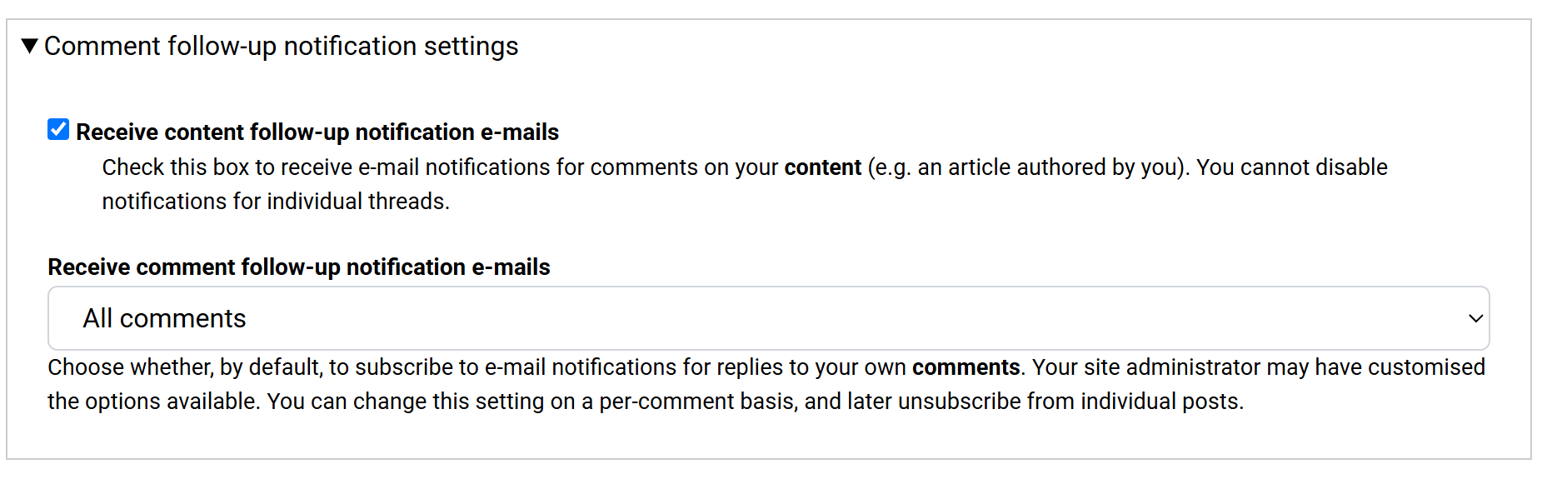The width and height of the screenshot is (1542, 479).
Task: Click the 'All comments' selected value text
Action: [164, 318]
